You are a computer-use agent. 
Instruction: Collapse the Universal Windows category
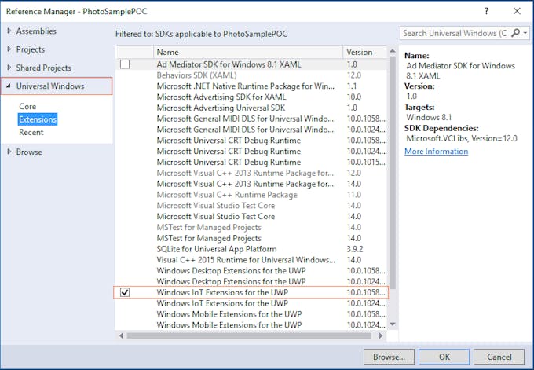pyautogui.click(x=9, y=86)
